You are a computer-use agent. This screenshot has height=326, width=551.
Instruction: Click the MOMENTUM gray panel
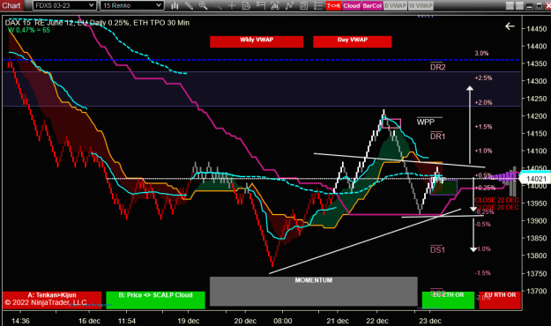click(314, 292)
